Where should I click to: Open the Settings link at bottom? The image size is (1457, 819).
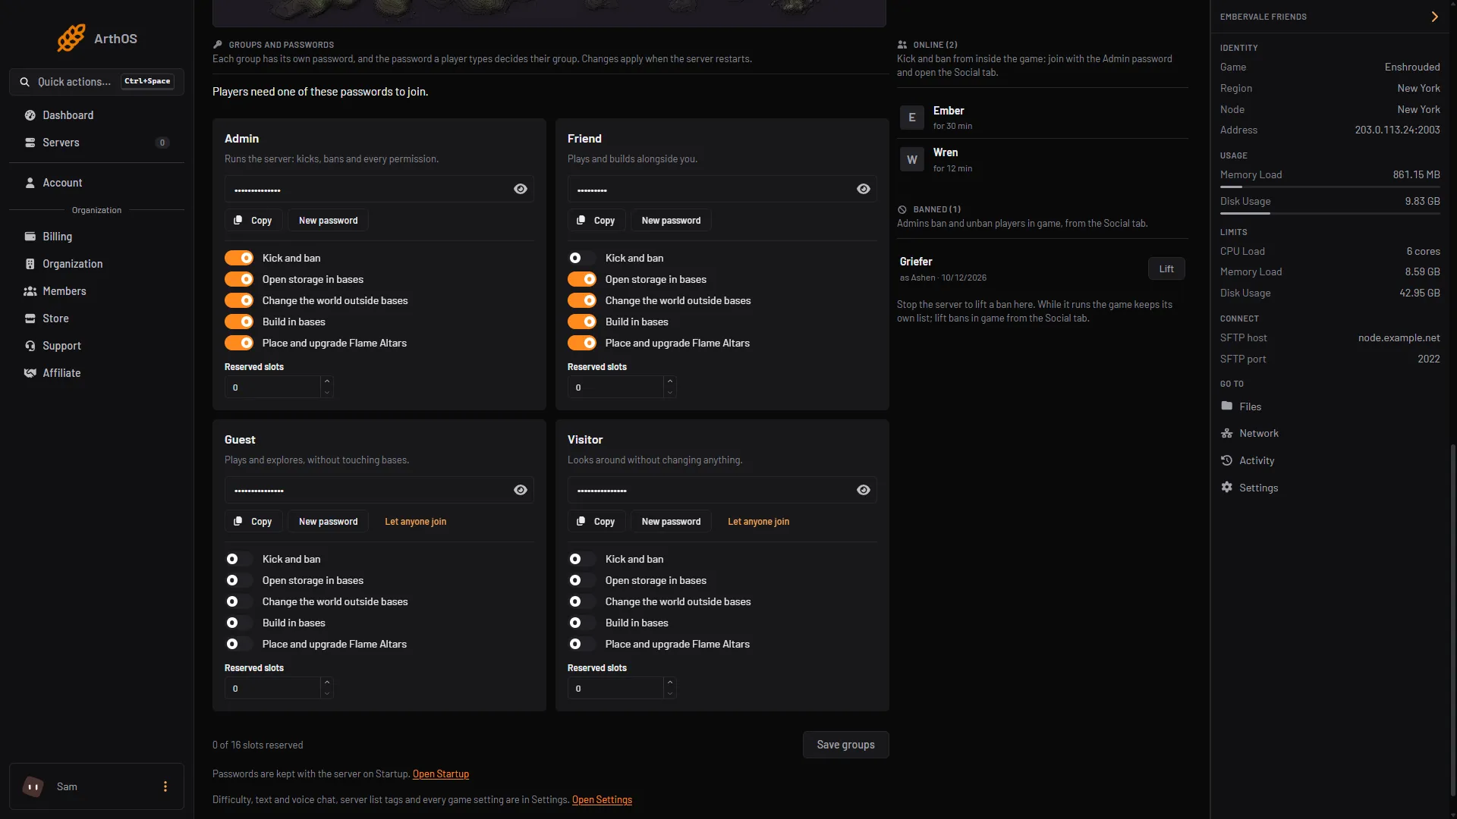602,800
